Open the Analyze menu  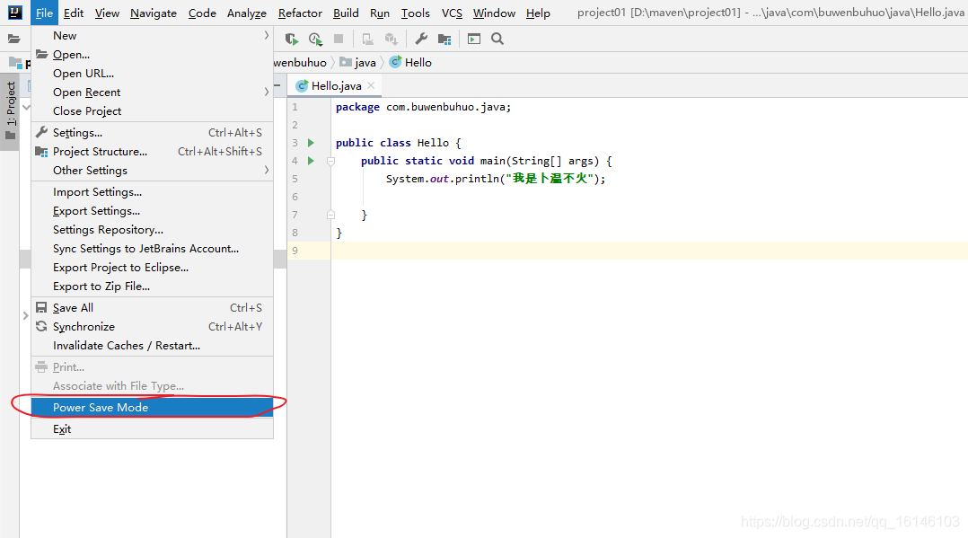[246, 13]
